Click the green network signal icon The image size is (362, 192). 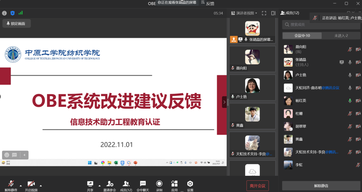pyautogui.click(x=20, y=13)
